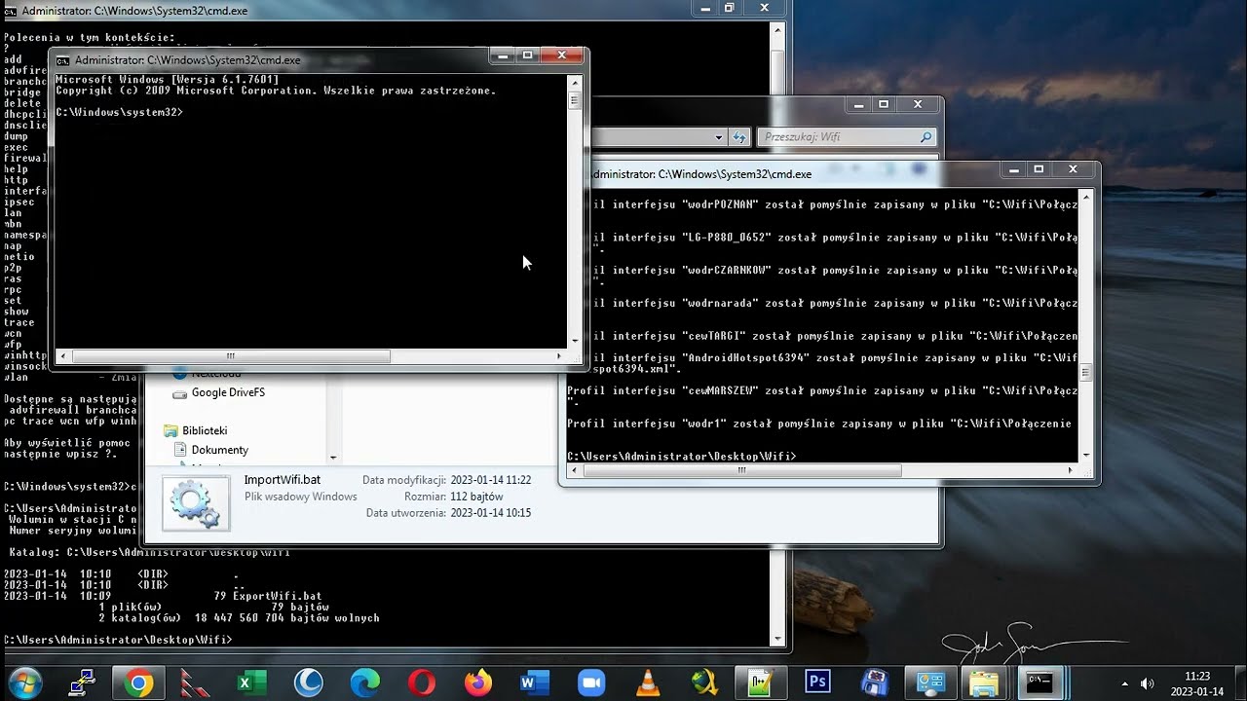Viewport: 1247px width, 701px height.
Task: Click Explorer refresh button beside address bar
Action: pos(739,137)
